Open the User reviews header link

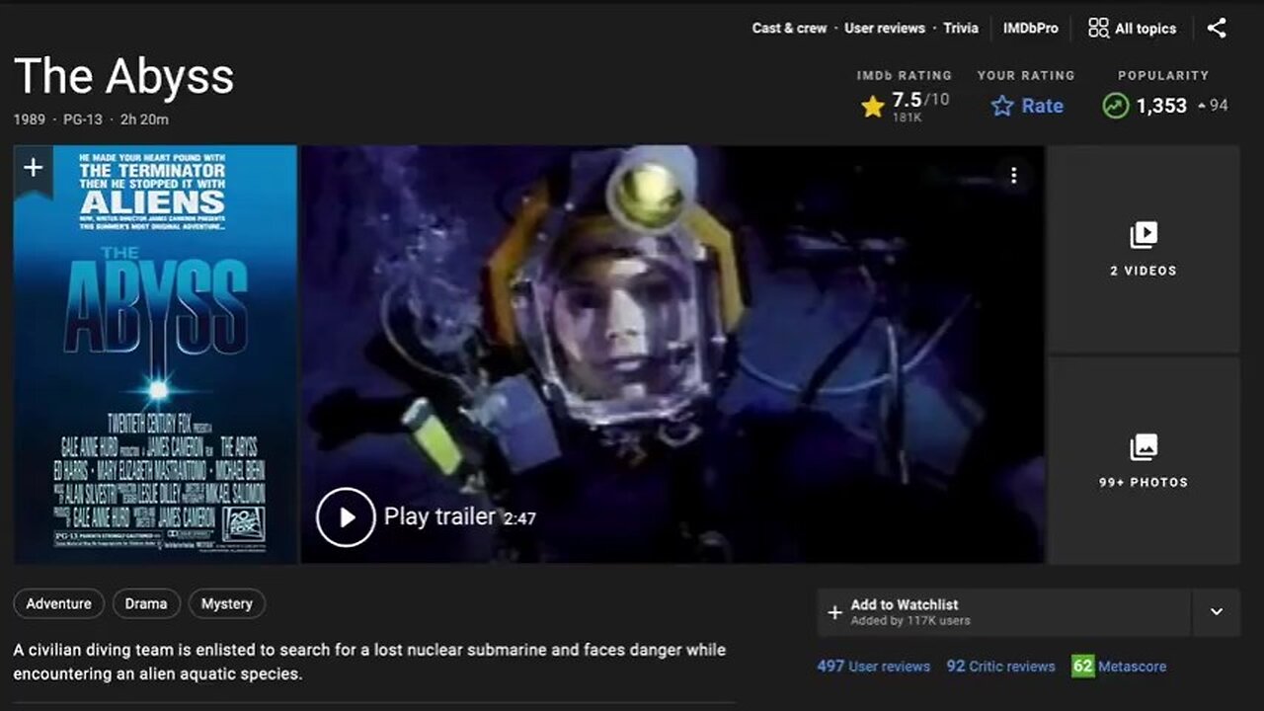coord(885,28)
